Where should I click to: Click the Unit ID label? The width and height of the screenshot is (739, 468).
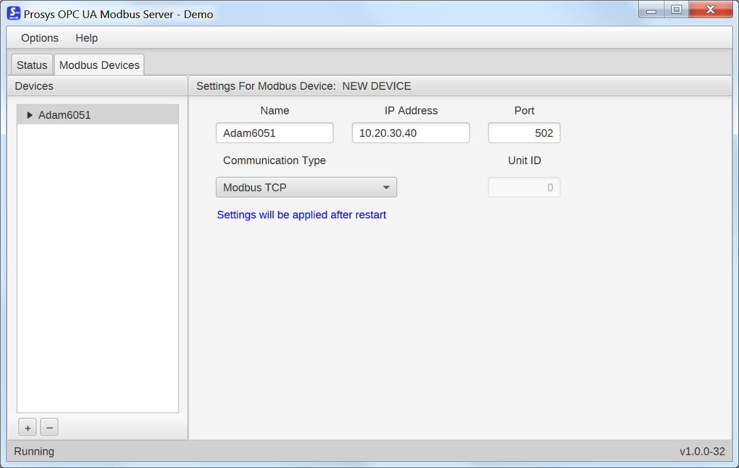point(524,160)
